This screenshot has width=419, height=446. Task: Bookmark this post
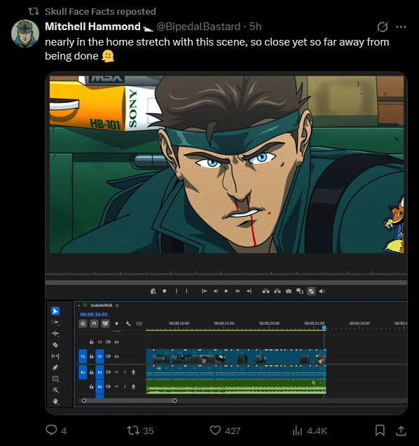point(380,431)
